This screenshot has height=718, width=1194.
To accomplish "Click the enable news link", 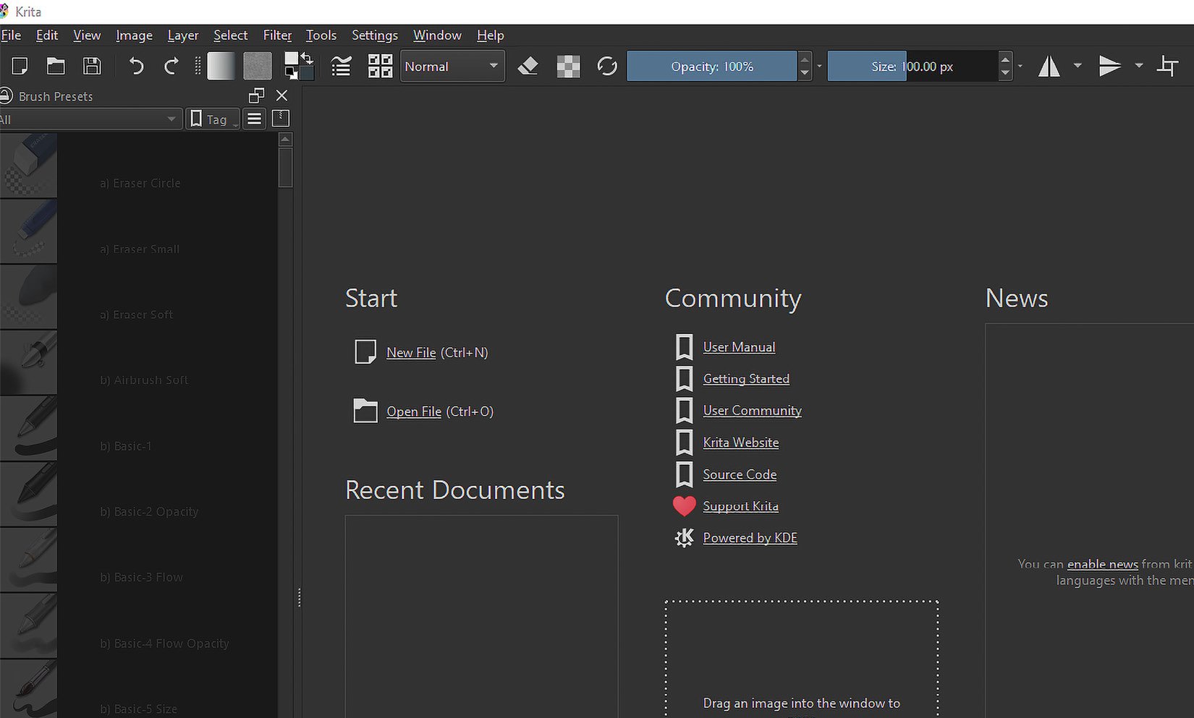I will coord(1102,564).
